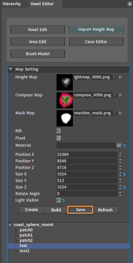Screen dimensions: 133x263
Task: Open Compose Map file browser ellipsis button
Action: pos(116,95)
